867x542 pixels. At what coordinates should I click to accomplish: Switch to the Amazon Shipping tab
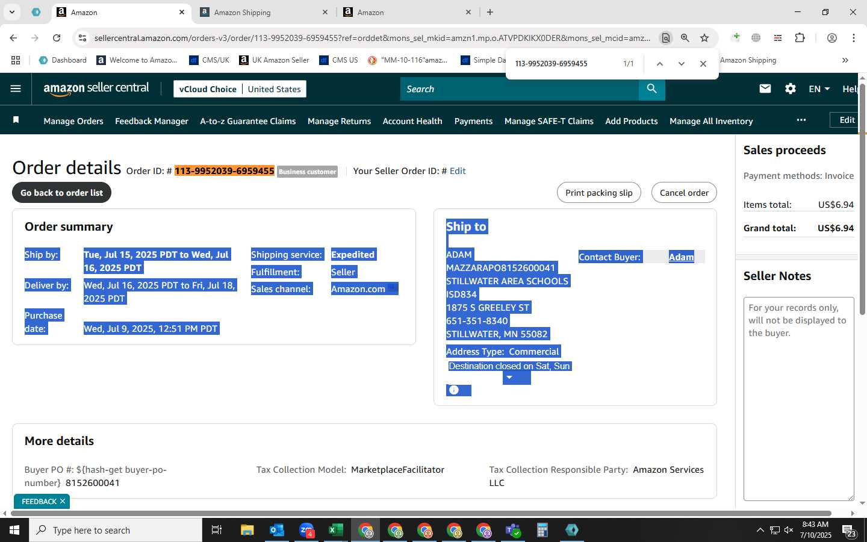point(263,12)
